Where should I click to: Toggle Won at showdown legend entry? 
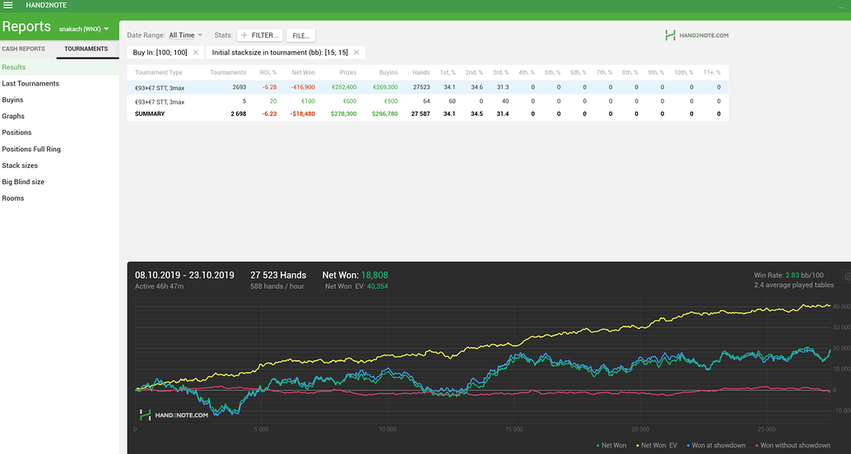coord(717,445)
